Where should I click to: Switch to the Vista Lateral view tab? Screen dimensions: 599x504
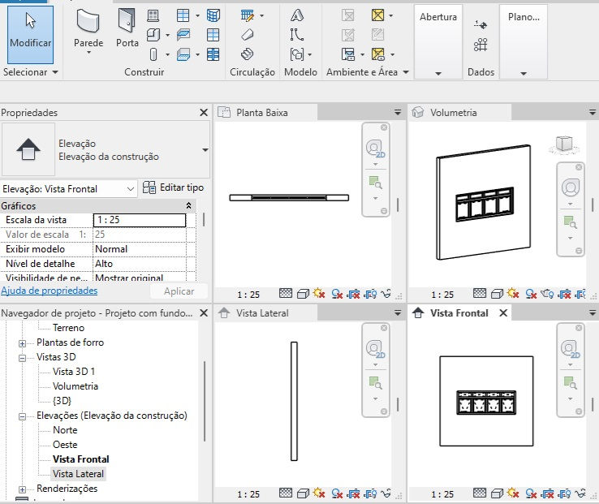pos(266,313)
